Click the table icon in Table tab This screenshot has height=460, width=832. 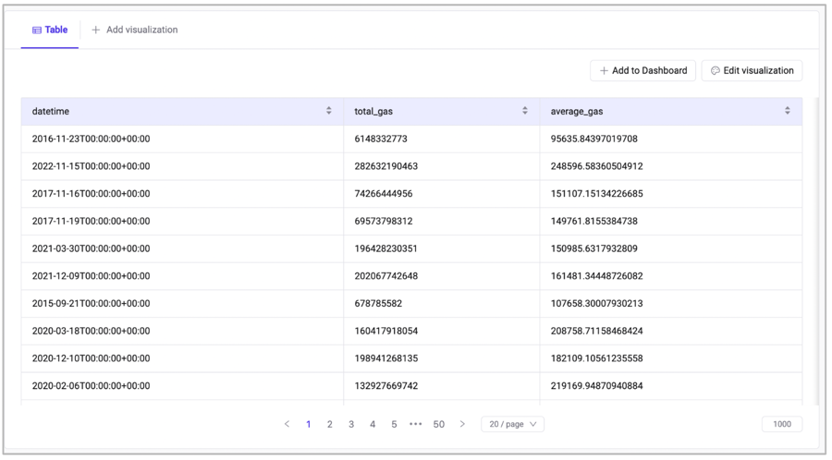(37, 30)
